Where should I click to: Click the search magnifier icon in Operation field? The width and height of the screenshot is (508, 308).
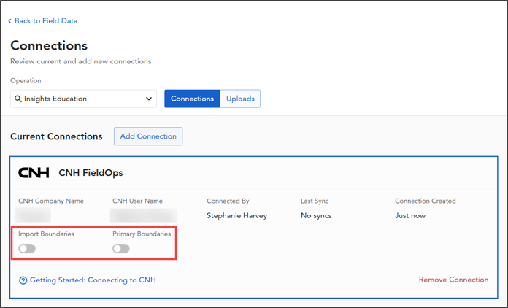pos(18,99)
